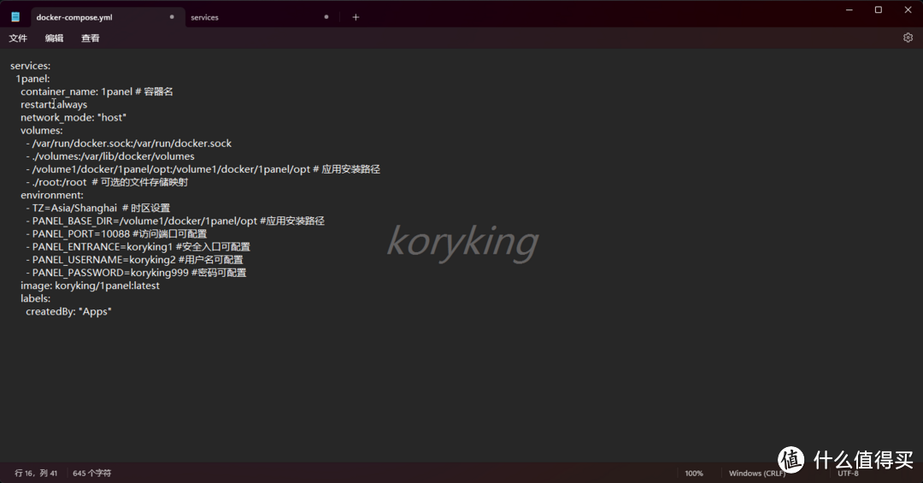The image size is (923, 483).
Task: Close the docker-compose.yml tab via its dot
Action: (172, 17)
